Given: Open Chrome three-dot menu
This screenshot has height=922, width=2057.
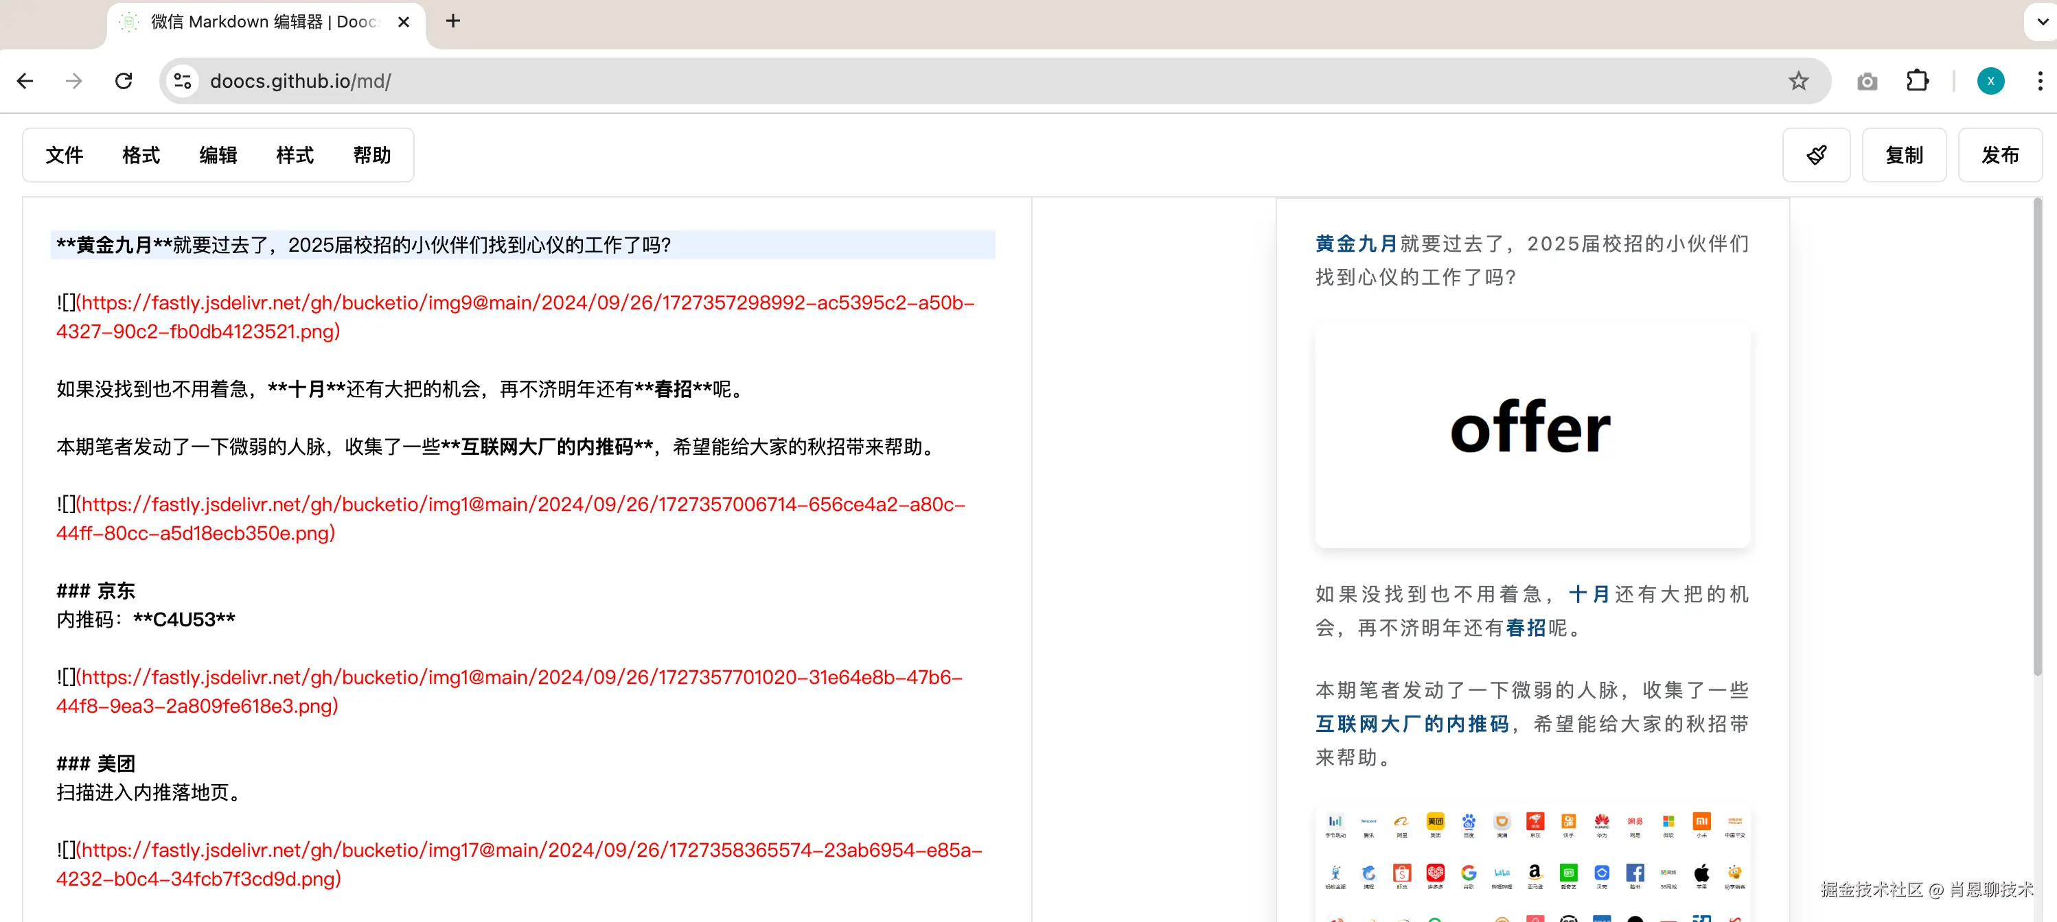Looking at the screenshot, I should coord(2039,80).
